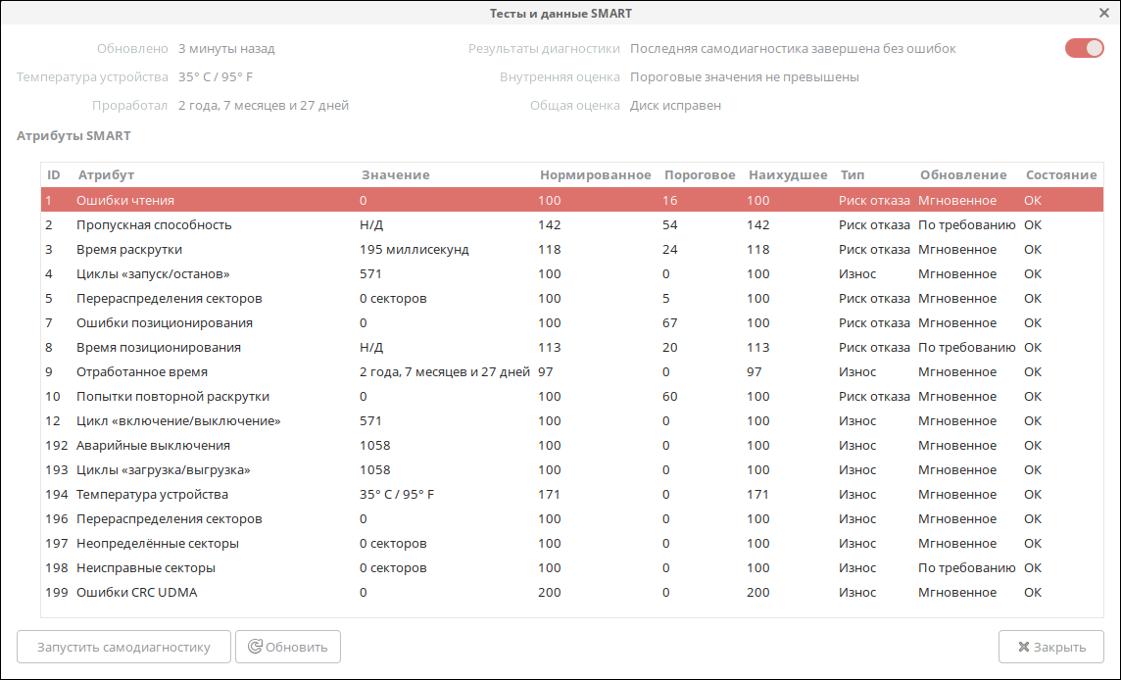
Task: Click the Пороговое column header
Action: tap(699, 174)
